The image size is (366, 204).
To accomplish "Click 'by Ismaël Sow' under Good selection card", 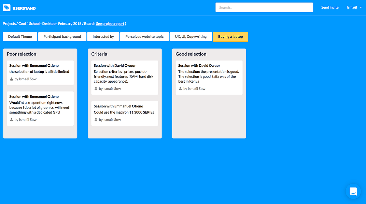I will pos(194,89).
